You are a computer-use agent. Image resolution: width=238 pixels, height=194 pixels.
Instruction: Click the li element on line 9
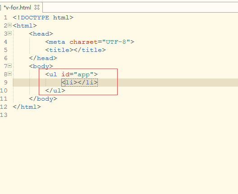tap(80, 83)
